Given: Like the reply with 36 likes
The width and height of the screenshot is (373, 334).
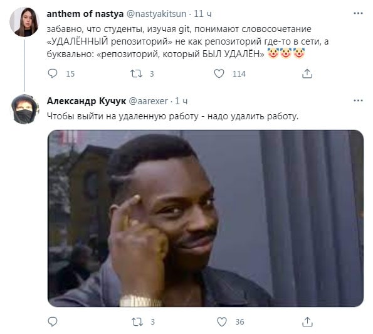Looking at the screenshot, I should point(222,321).
